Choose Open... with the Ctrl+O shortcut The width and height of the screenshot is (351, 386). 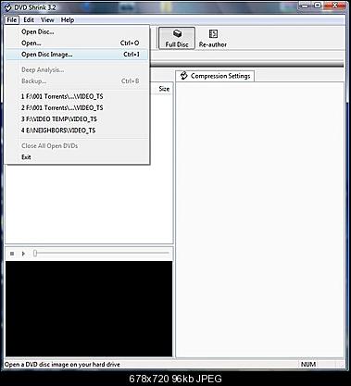(x=77, y=44)
